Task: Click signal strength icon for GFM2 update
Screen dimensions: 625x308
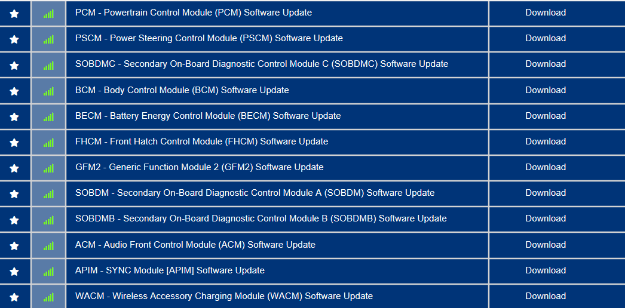Action: tap(48, 168)
